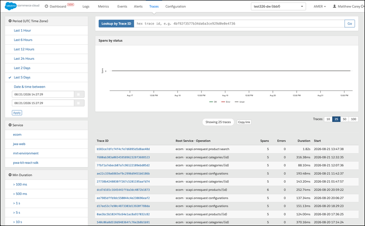This screenshot has height=226, width=365.
Task: Collapse the Service filter section
Action: point(10,125)
